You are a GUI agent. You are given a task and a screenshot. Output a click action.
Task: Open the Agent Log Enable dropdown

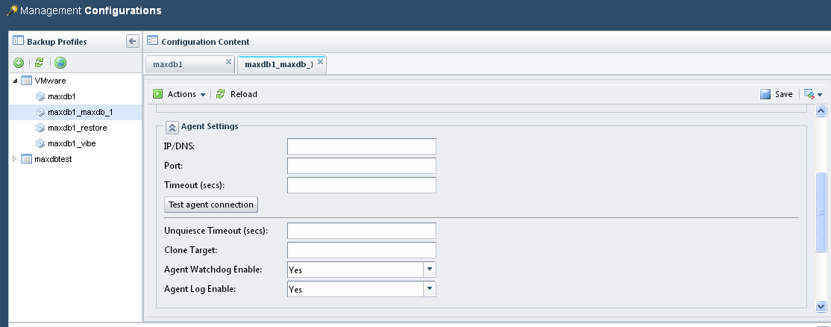coord(429,289)
